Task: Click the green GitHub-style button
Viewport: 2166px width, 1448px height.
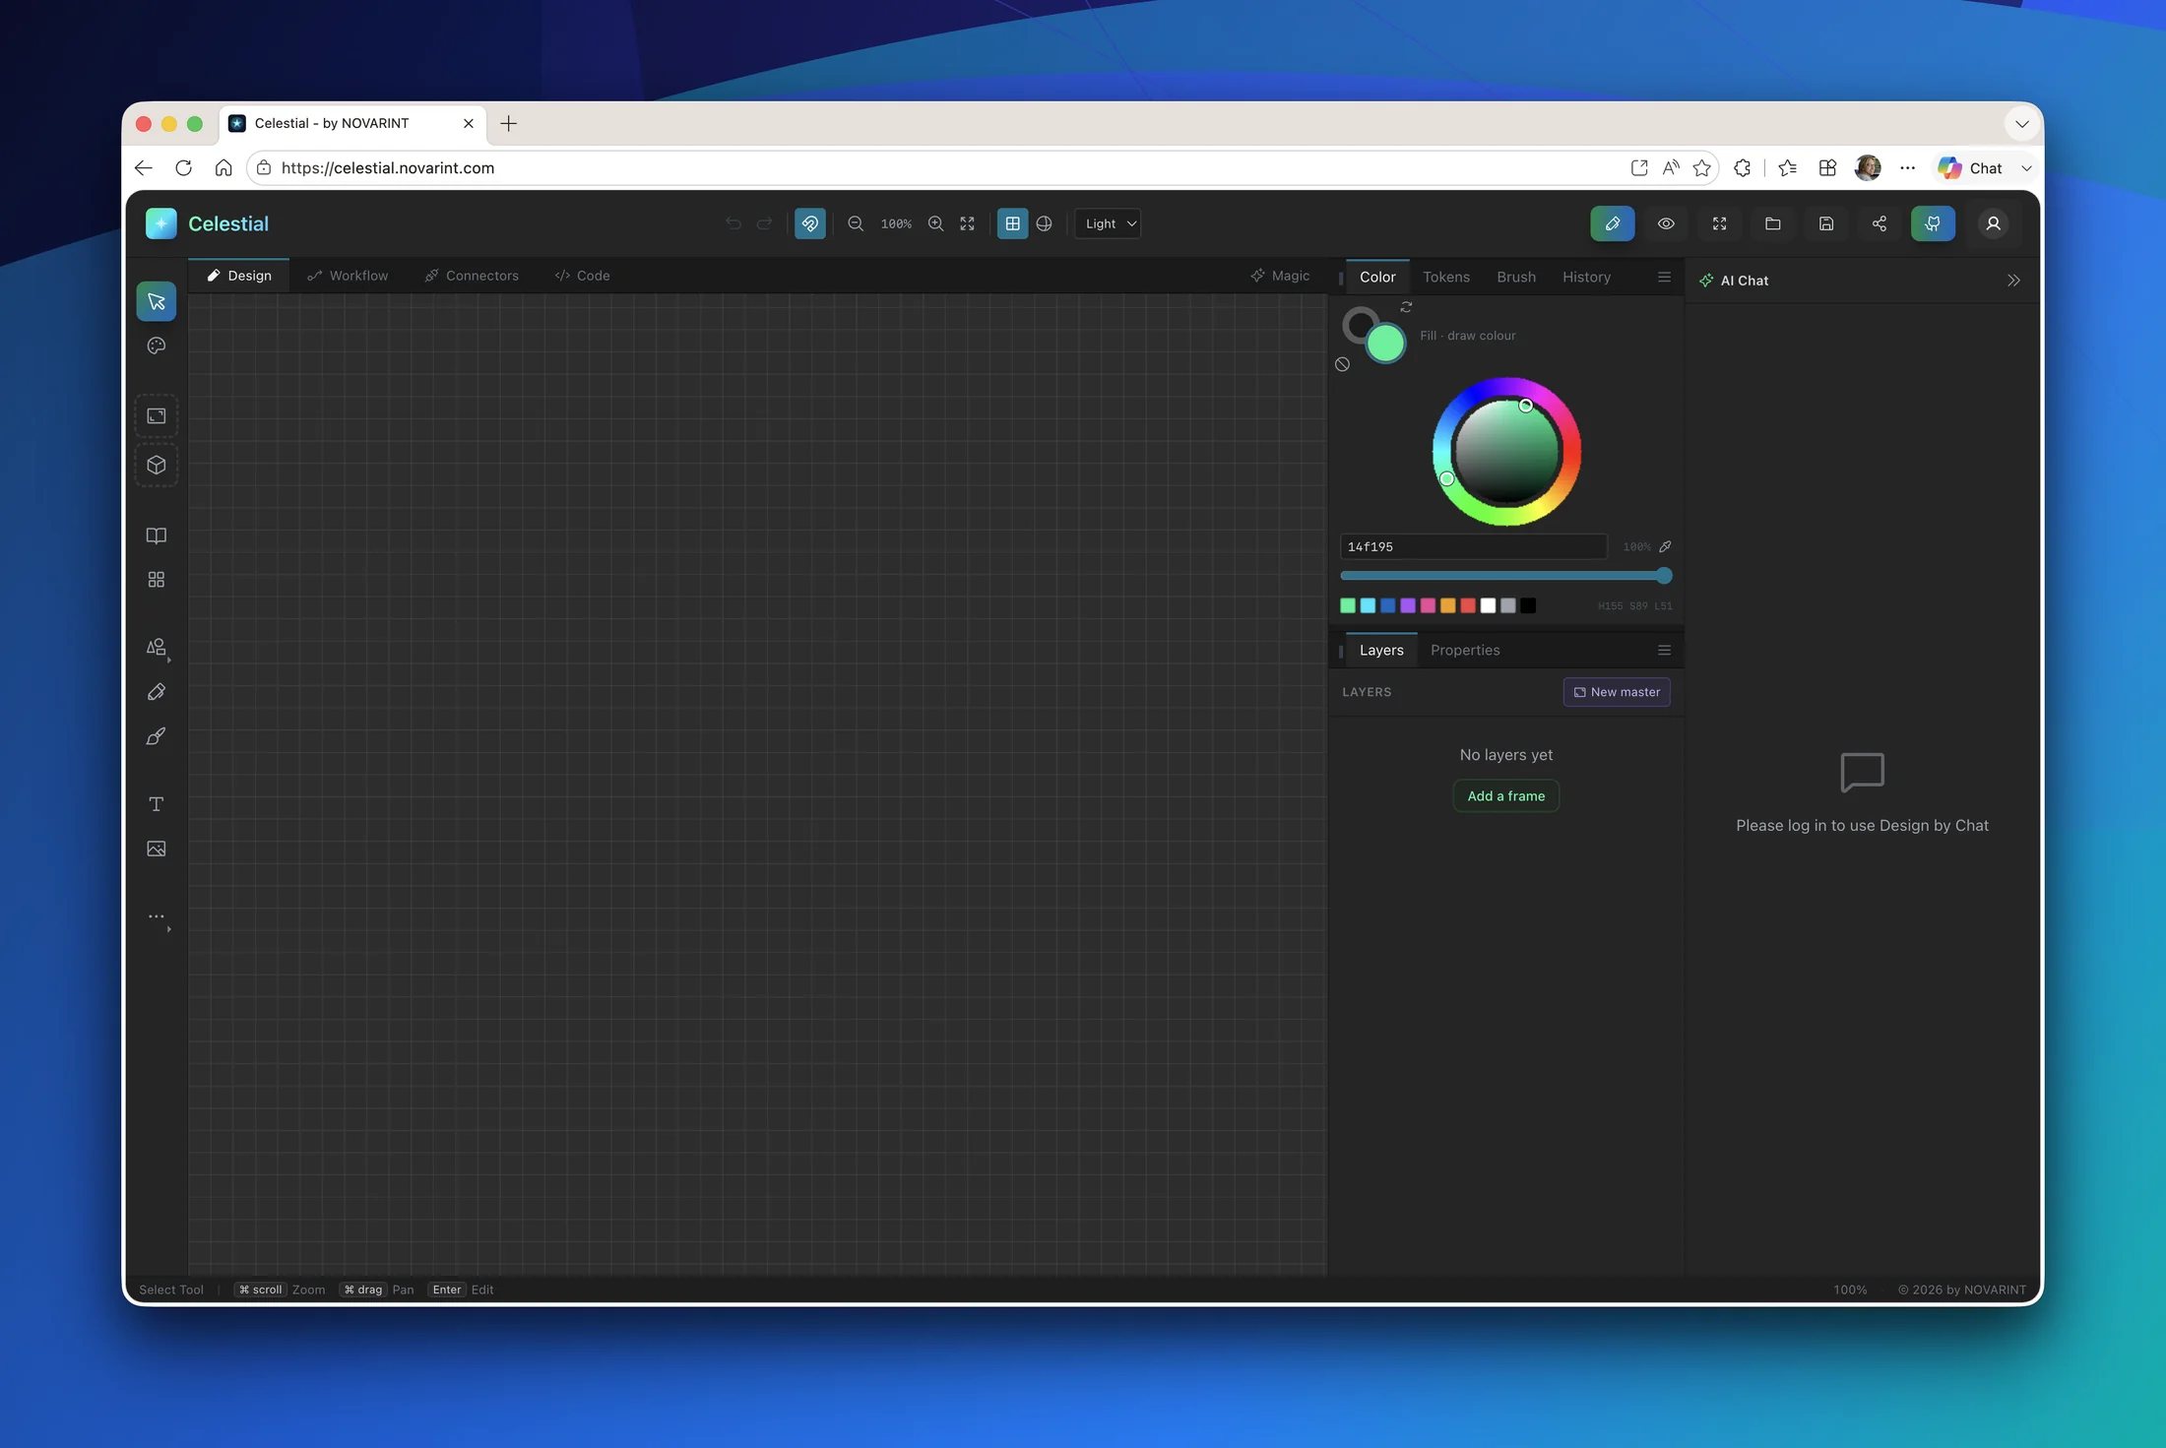Action: point(1933,223)
